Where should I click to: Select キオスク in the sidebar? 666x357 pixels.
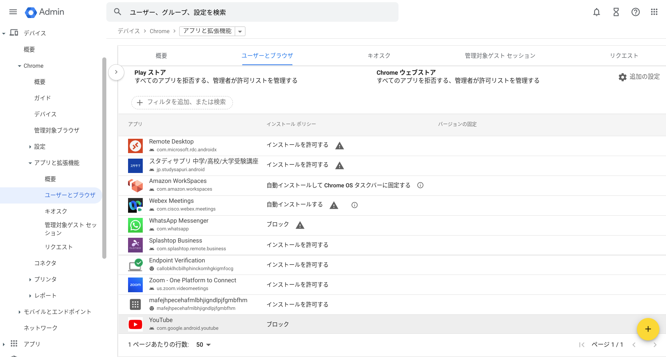click(x=56, y=211)
